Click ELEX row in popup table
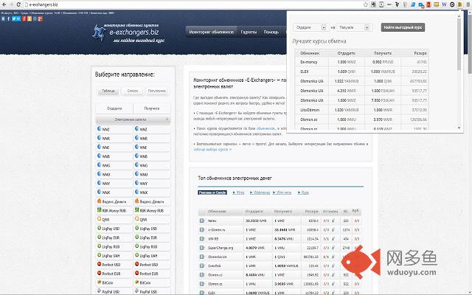Image resolution: width=472 pixels, height=295 pixels. point(361,72)
